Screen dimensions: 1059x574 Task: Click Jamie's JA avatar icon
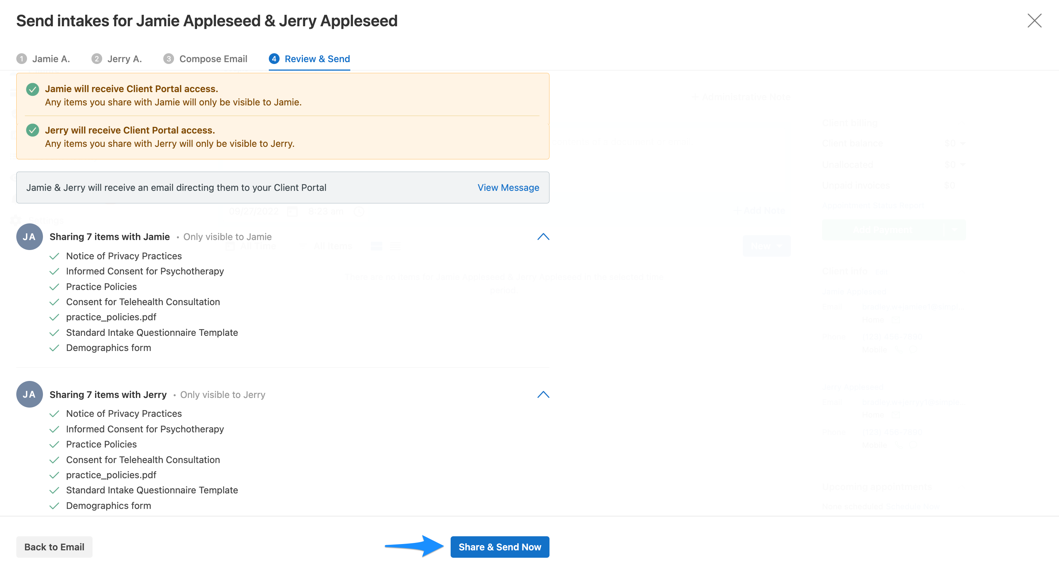pyautogui.click(x=29, y=237)
